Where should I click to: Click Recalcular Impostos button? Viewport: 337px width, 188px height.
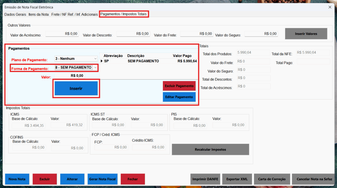point(210,149)
